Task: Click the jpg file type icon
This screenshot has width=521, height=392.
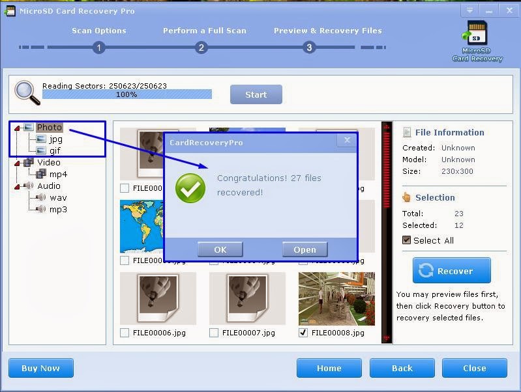Action: point(41,139)
